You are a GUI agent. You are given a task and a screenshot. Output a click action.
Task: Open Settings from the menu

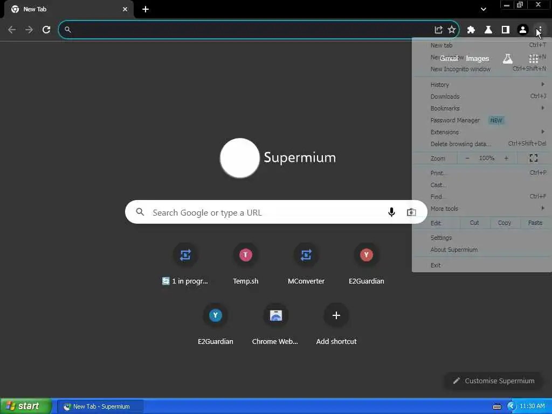tap(482, 238)
